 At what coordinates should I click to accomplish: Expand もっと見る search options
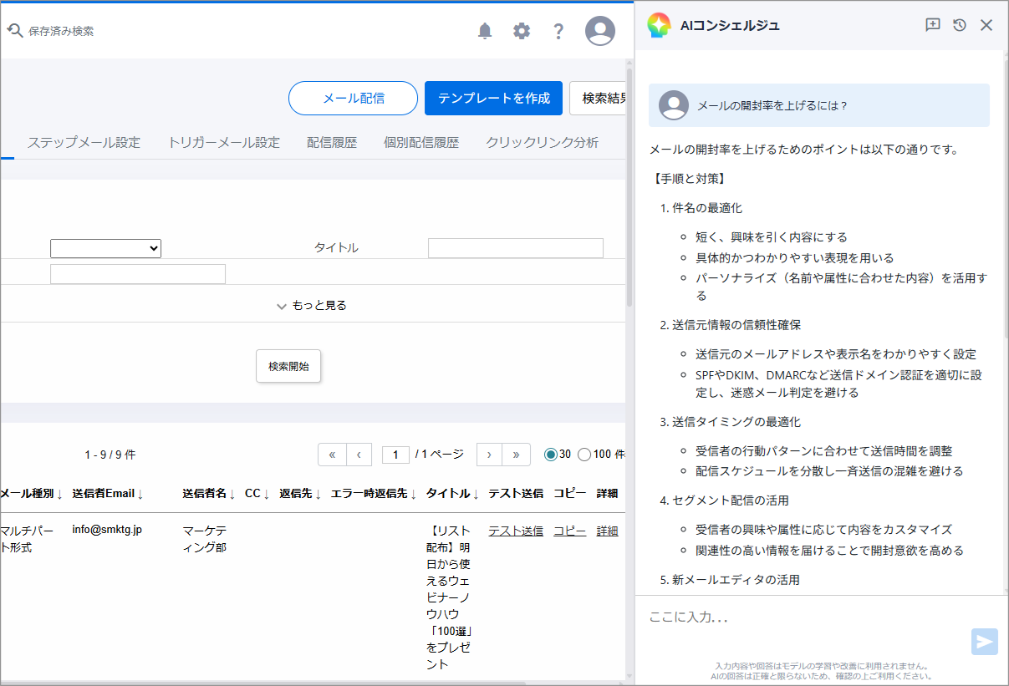(312, 305)
